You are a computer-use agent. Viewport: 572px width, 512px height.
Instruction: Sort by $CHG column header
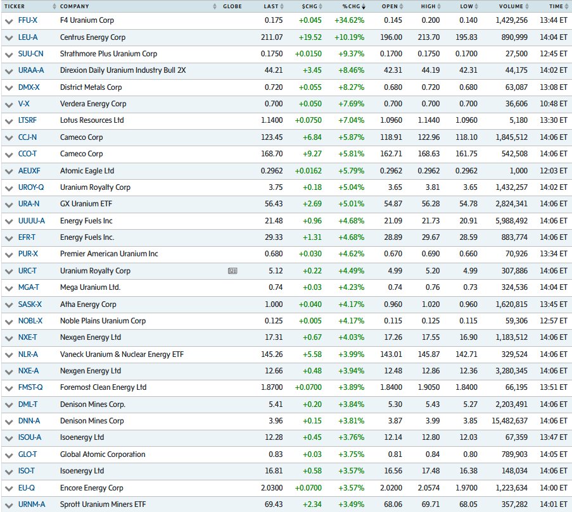[x=309, y=6]
